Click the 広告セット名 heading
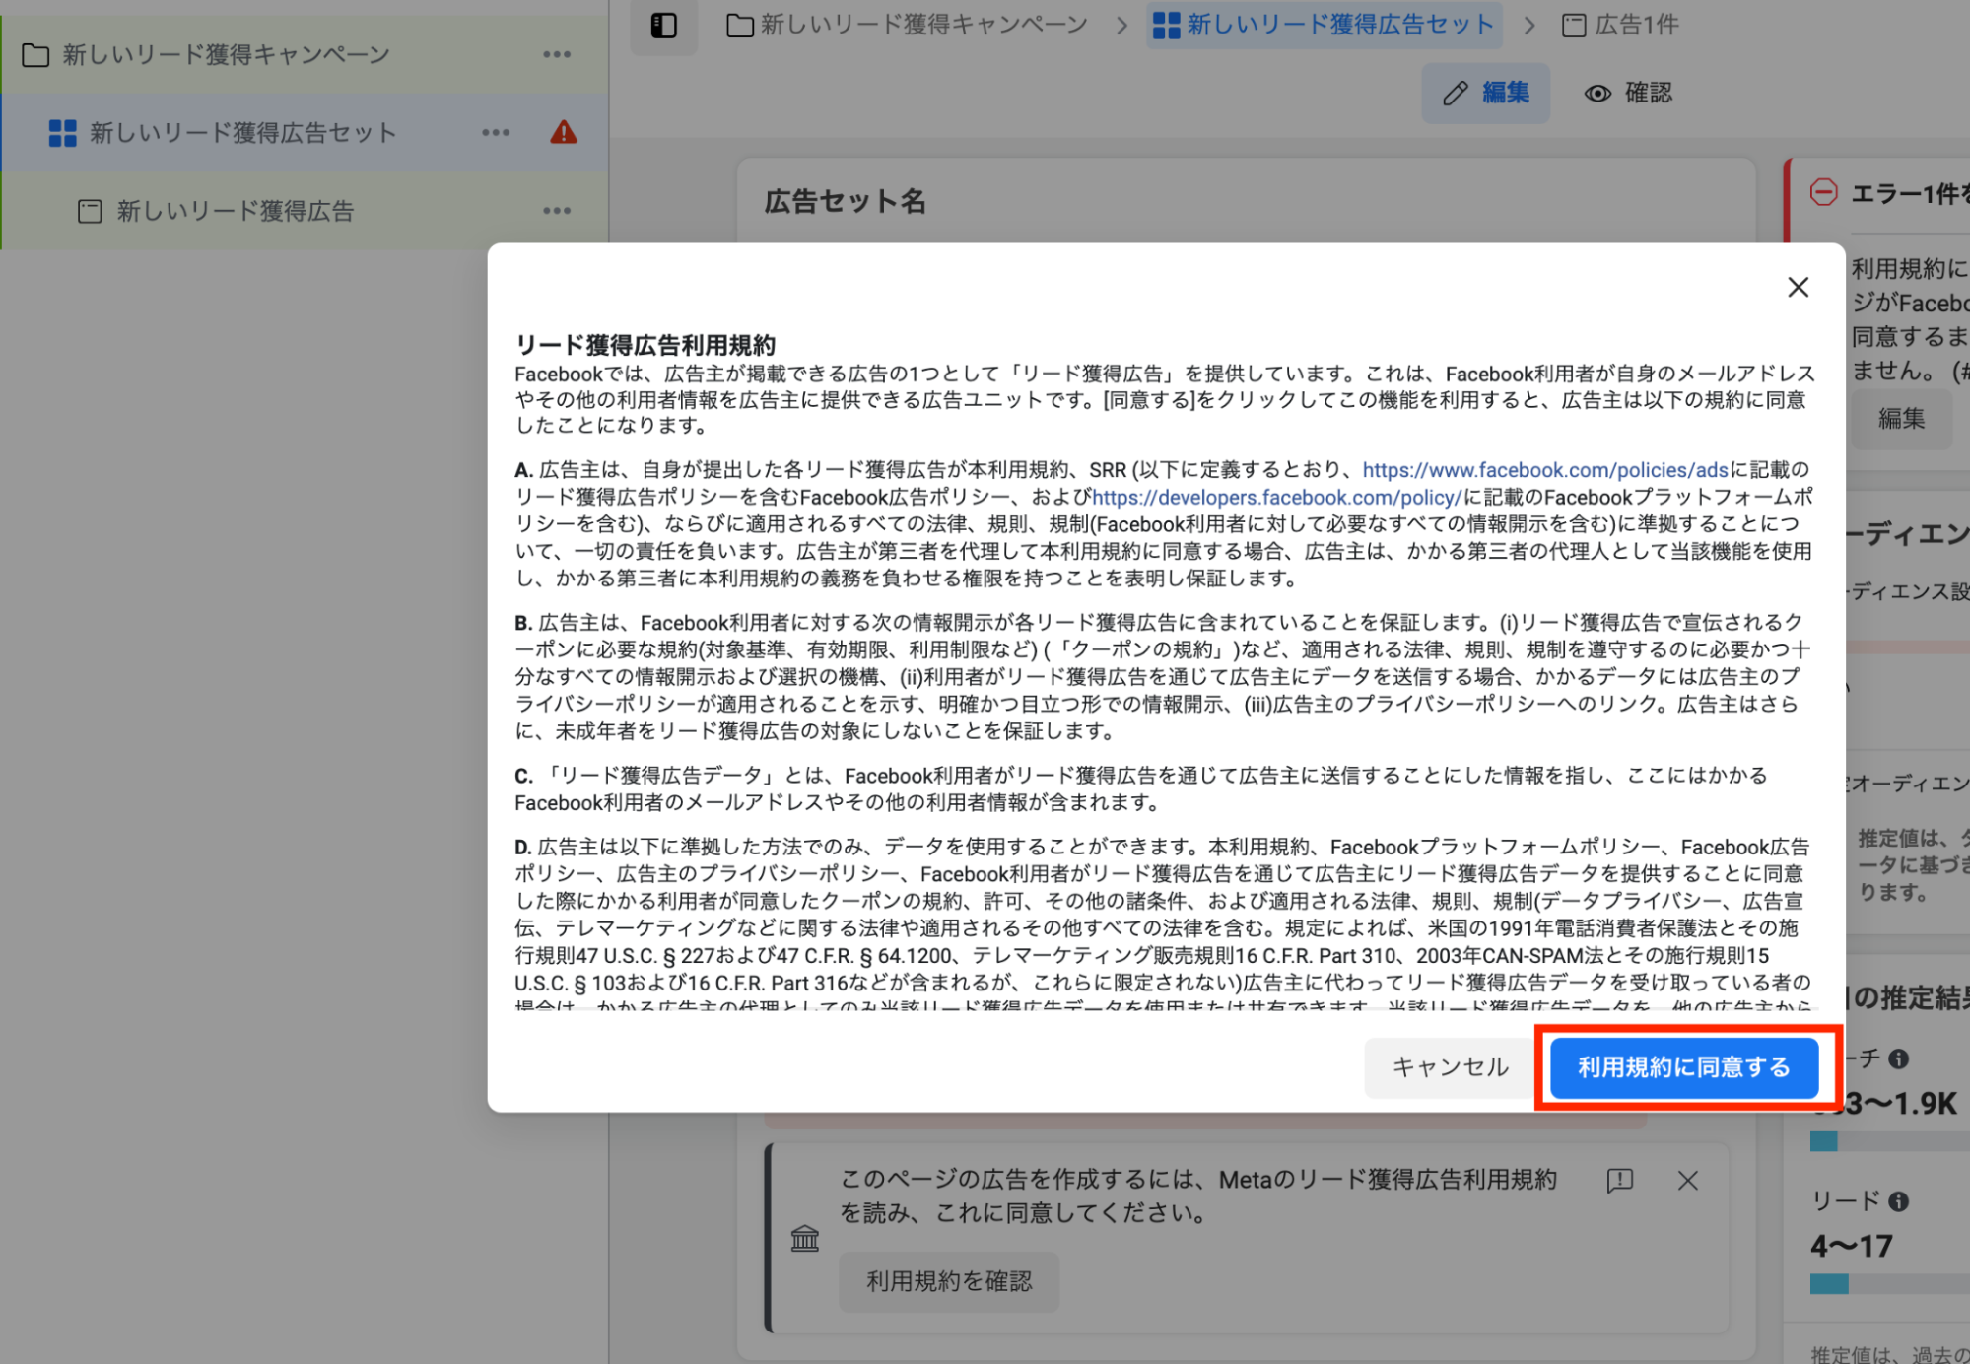Image resolution: width=1970 pixels, height=1365 pixels. pyautogui.click(x=846, y=201)
